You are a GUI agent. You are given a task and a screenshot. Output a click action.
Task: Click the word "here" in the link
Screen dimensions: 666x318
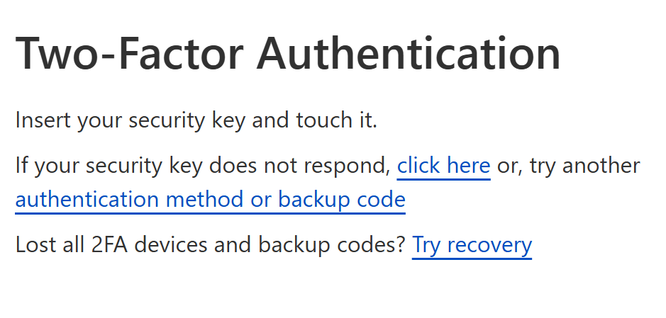pyautogui.click(x=466, y=166)
